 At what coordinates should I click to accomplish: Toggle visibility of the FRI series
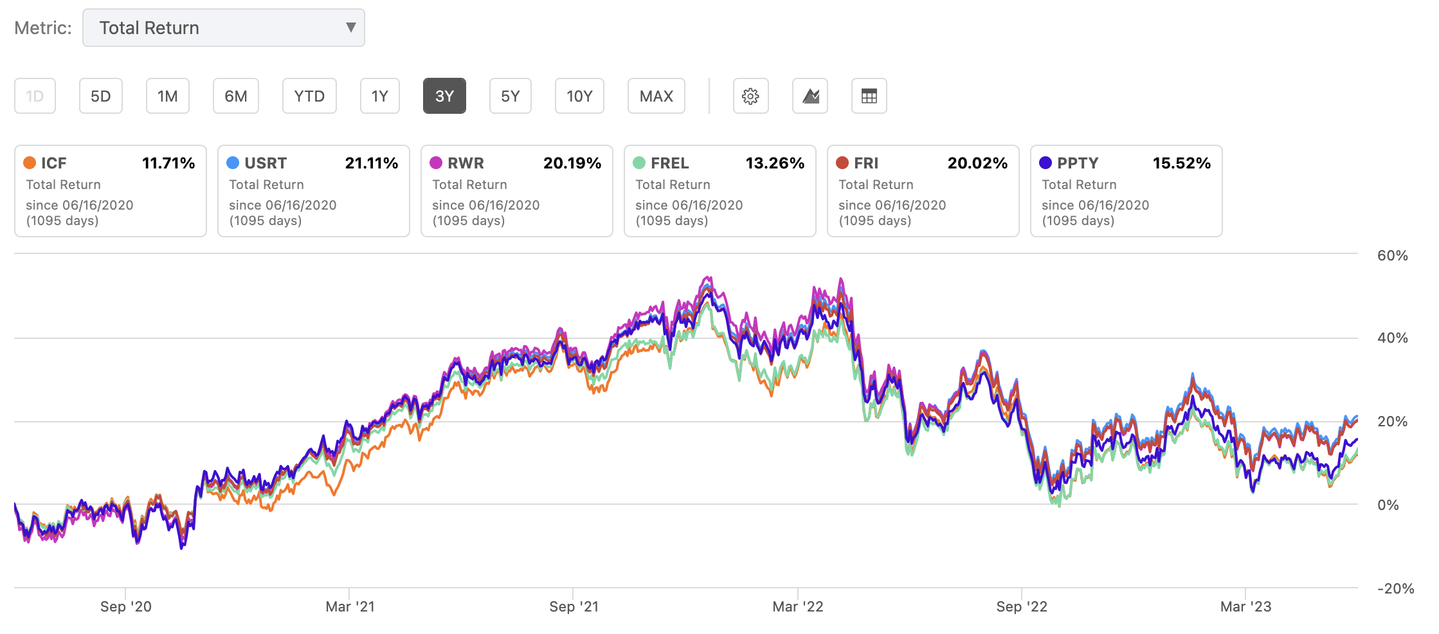click(843, 163)
